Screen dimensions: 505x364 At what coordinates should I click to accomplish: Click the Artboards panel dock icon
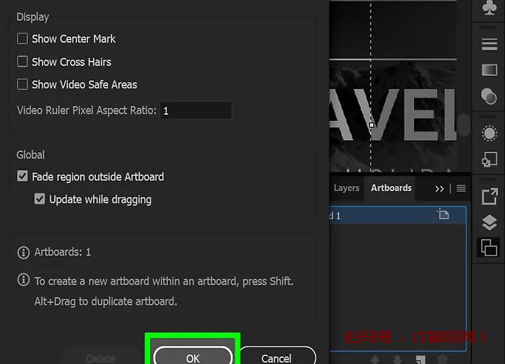pos(489,248)
